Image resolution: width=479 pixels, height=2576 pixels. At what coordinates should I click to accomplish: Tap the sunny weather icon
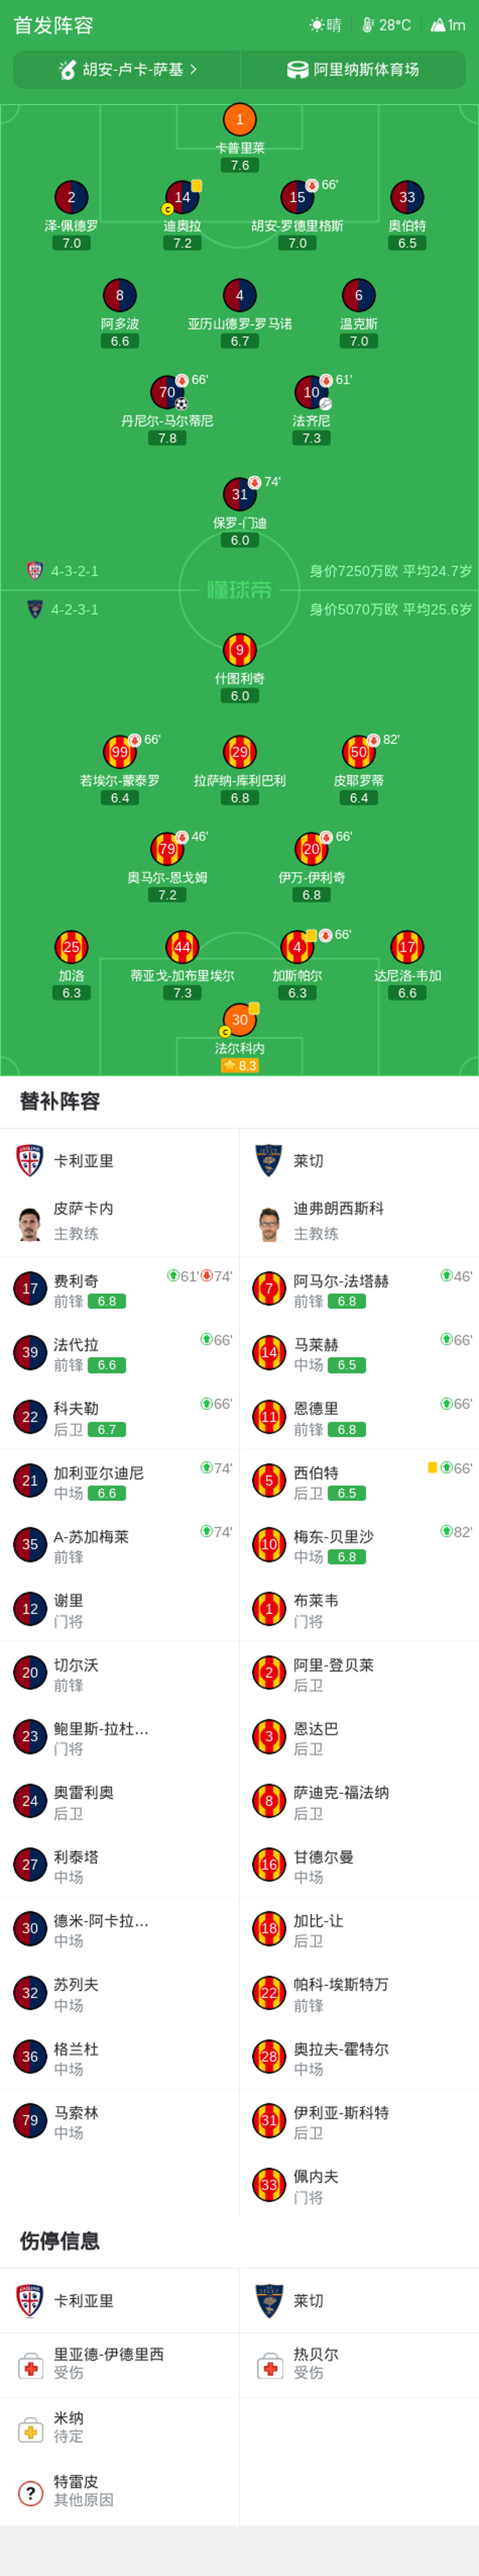click(x=317, y=25)
